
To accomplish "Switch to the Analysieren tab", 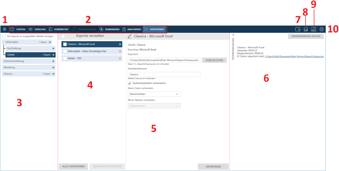I will (x=132, y=29).
